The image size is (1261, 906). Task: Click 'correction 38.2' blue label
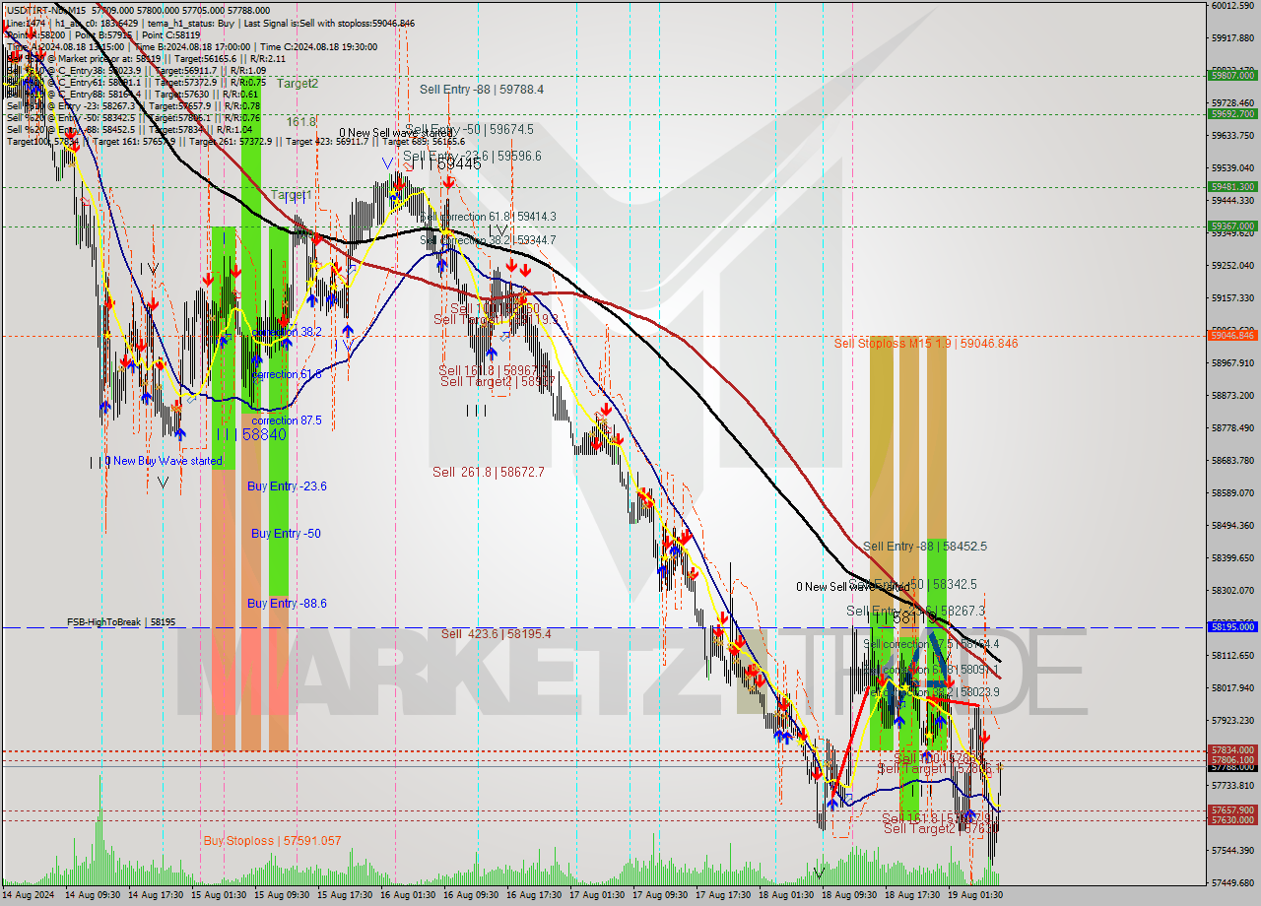[x=287, y=333]
